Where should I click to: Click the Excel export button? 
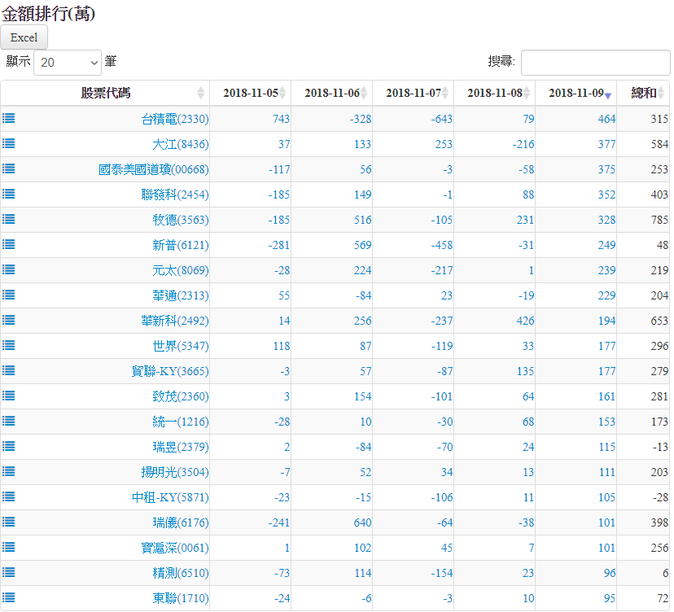[x=24, y=37]
